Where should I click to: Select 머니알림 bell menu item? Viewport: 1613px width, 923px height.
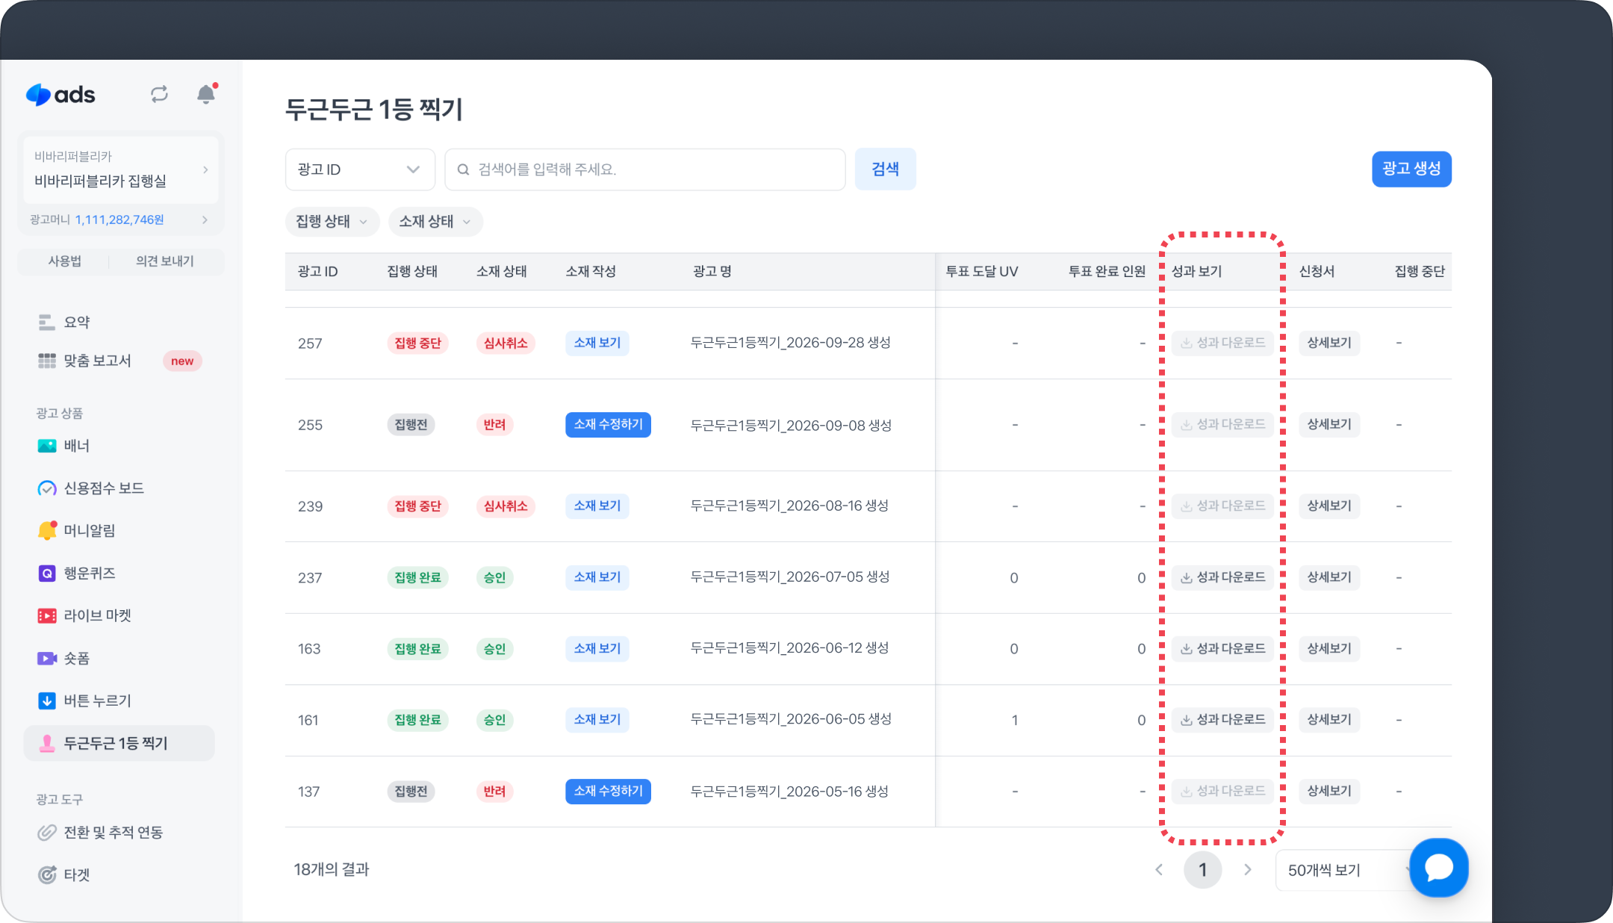(x=89, y=531)
